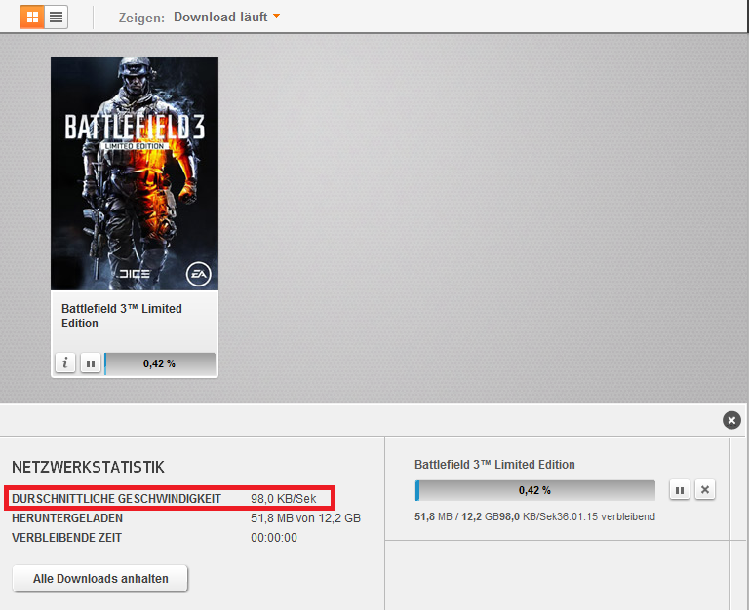Click "51,8 MB von 12,2 GB" value
This screenshot has width=749, height=610.
click(305, 517)
